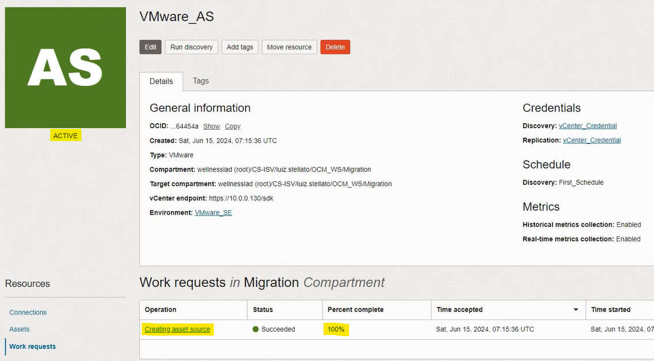The image size is (654, 361).
Task: Click the Move resource button
Action: tap(289, 47)
